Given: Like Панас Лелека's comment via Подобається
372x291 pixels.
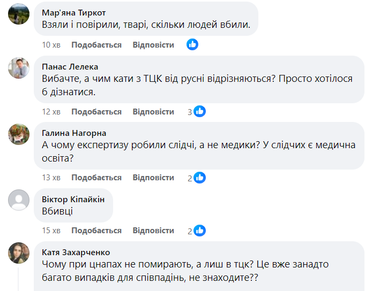Looking at the screenshot, I should [96, 112].
